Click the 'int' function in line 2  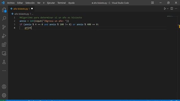(32, 21)
